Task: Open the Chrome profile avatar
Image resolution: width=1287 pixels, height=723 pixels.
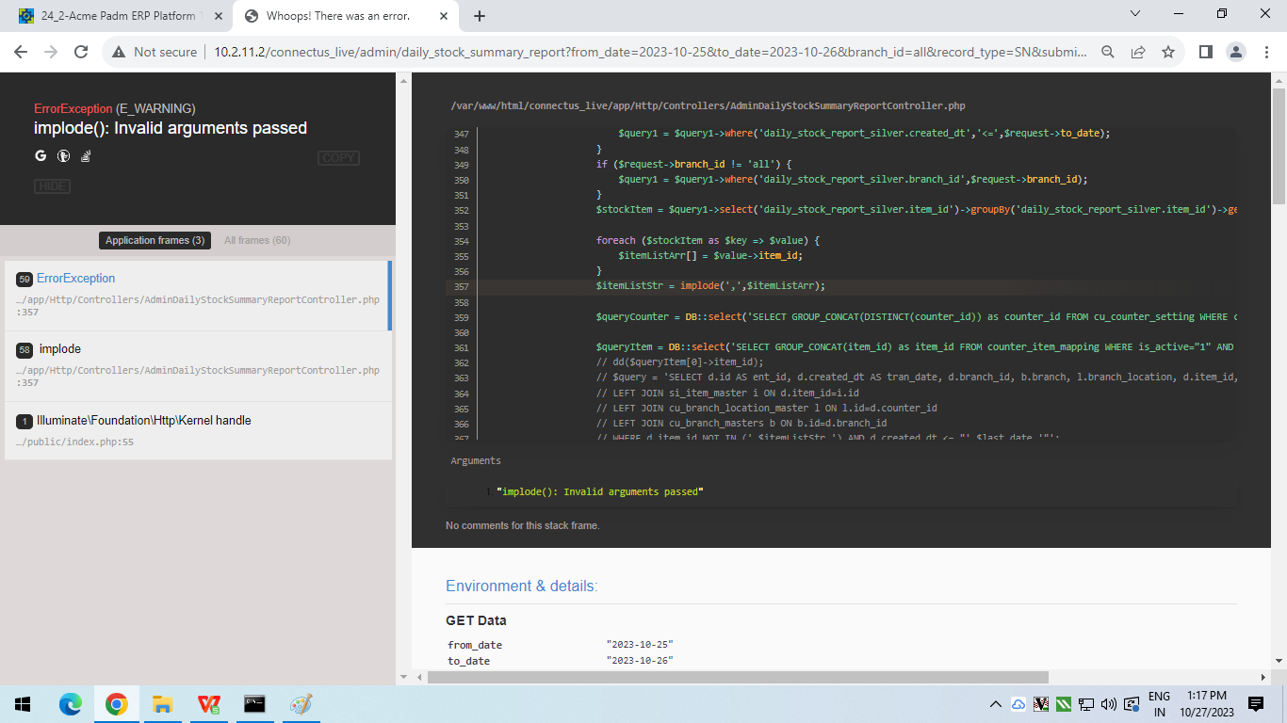Action: [x=1237, y=52]
